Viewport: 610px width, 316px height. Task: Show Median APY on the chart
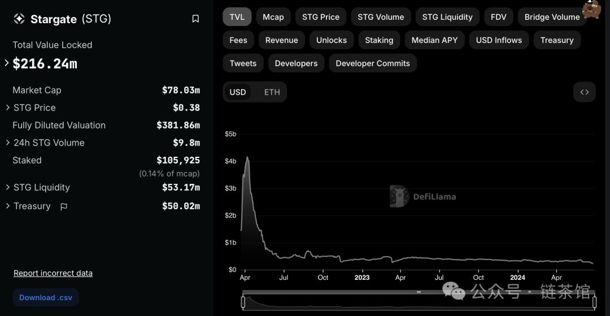(434, 40)
